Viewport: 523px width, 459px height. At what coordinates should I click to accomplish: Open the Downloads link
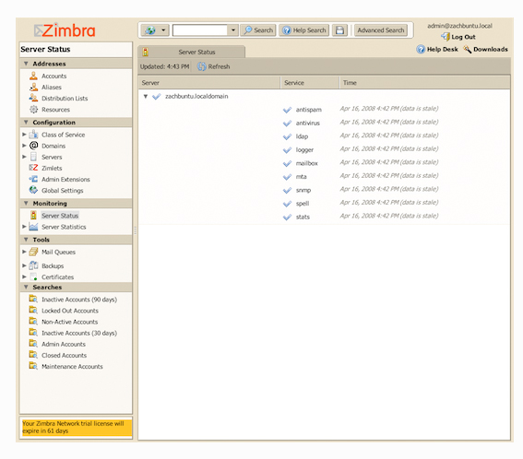tap(485, 50)
